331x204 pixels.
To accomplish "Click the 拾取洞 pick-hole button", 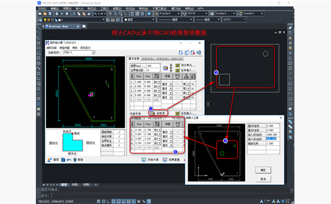I will pos(158,113).
